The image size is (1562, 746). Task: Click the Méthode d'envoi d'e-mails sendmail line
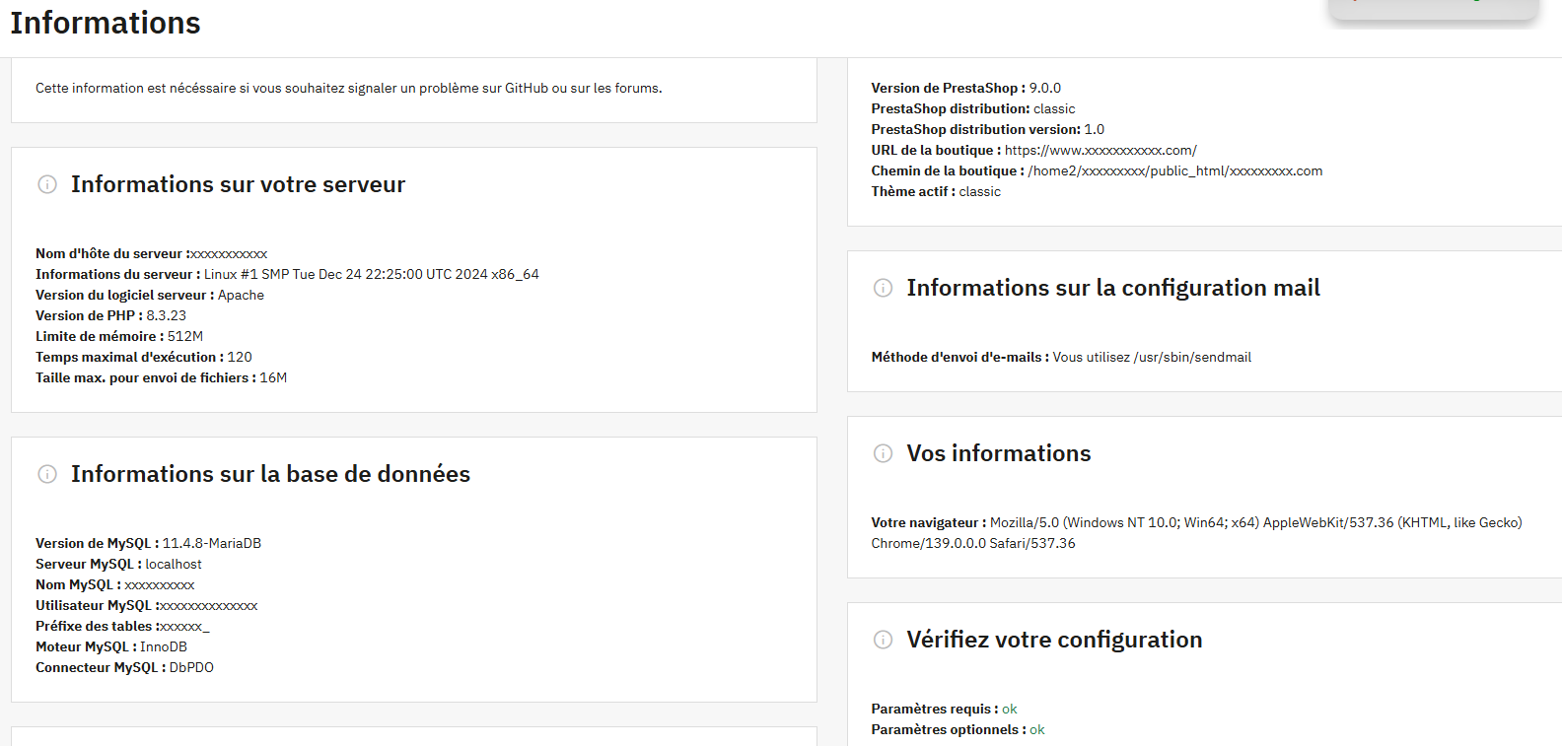tap(1061, 357)
